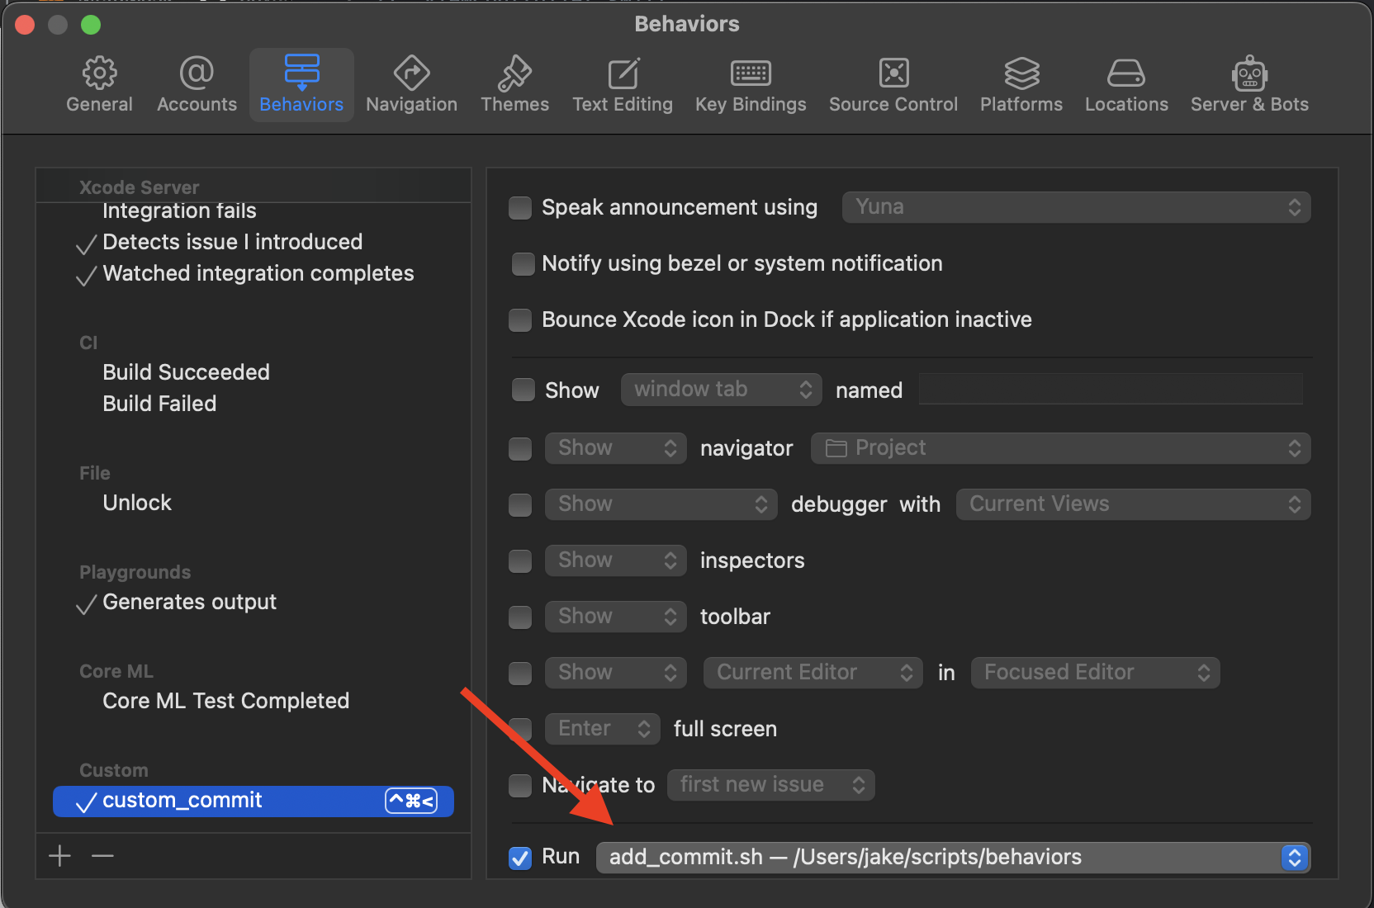Open the Current Editor dropdown

(x=813, y=673)
